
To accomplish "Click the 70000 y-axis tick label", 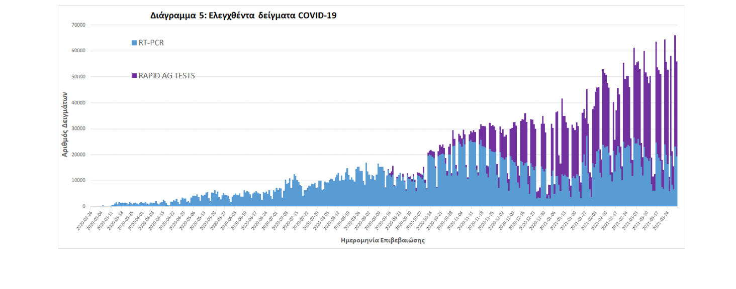I will (78, 25).
